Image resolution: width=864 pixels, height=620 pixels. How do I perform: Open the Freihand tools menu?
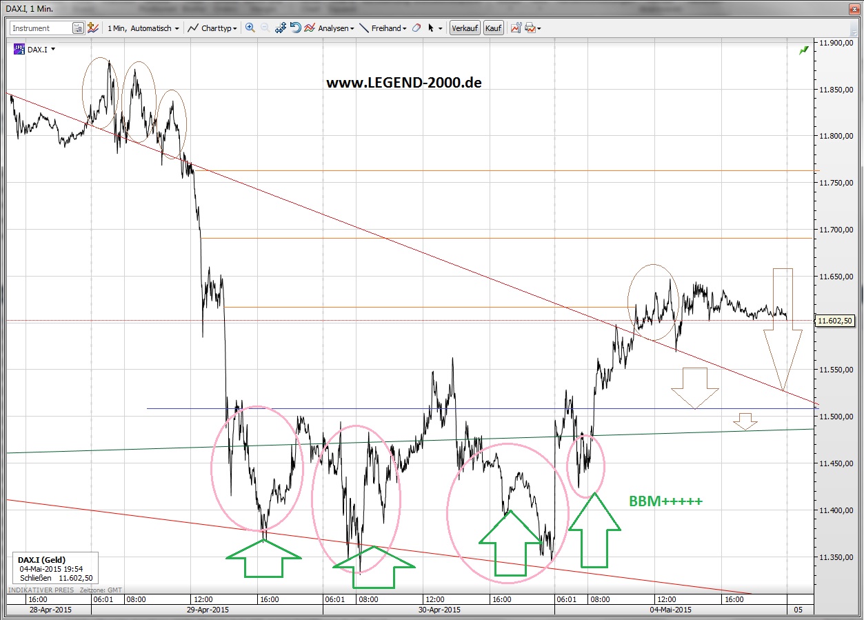coord(403,28)
